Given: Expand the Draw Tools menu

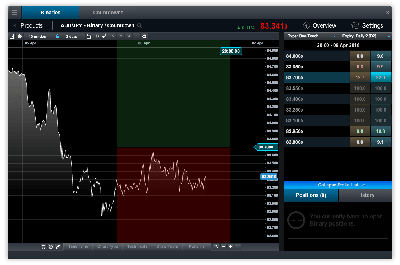Looking at the screenshot, I should [167, 246].
